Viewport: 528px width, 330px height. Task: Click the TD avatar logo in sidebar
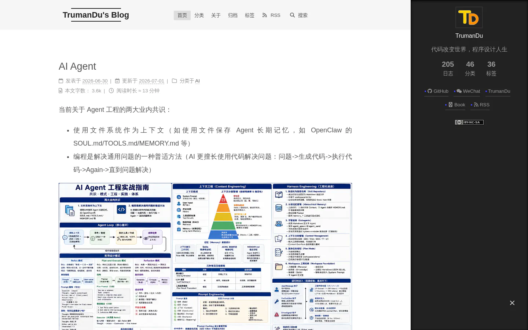pyautogui.click(x=469, y=17)
